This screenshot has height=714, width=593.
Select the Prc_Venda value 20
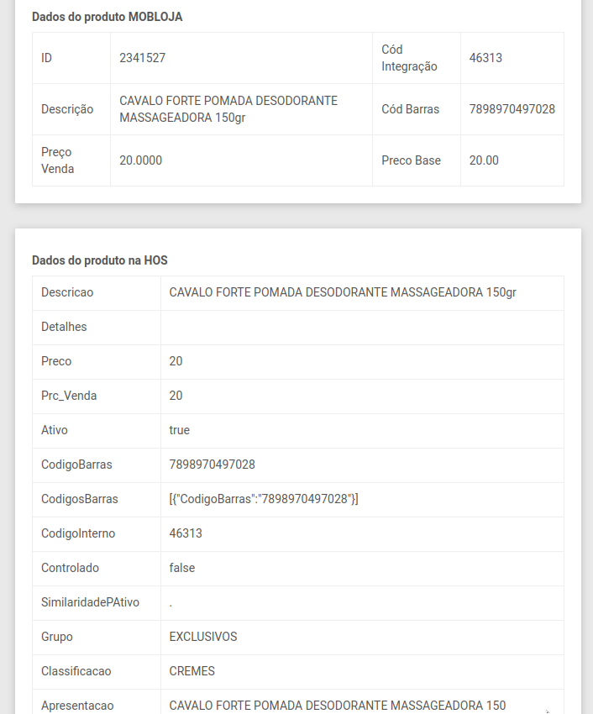coord(176,396)
